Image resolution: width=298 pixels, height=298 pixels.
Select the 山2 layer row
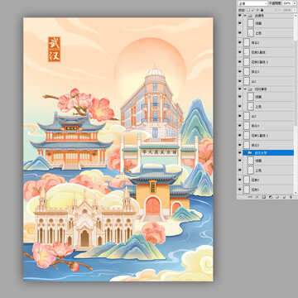coord(267,81)
